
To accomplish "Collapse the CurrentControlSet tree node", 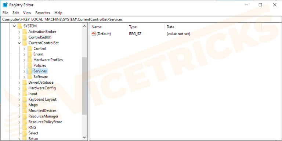I will [19, 43].
